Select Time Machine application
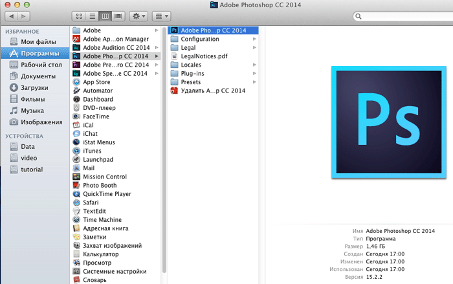The height and width of the screenshot is (284, 453). (116, 220)
